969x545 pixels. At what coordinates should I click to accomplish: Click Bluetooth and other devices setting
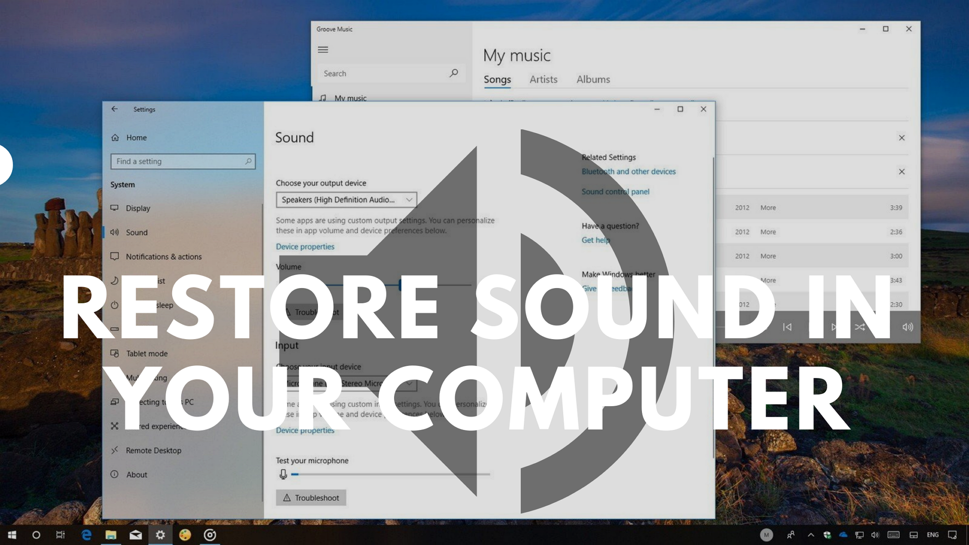pyautogui.click(x=628, y=172)
